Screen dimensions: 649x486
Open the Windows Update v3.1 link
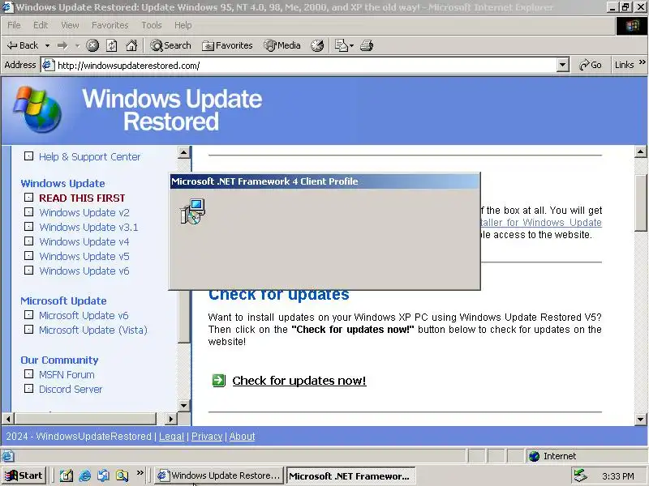pyautogui.click(x=88, y=227)
